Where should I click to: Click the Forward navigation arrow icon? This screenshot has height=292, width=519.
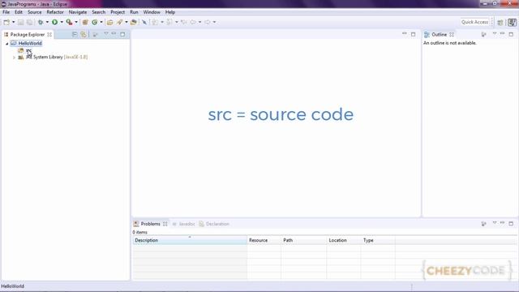click(x=208, y=22)
